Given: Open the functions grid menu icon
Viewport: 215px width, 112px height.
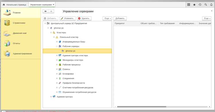Looking at the screenshot, I should point(189,5).
